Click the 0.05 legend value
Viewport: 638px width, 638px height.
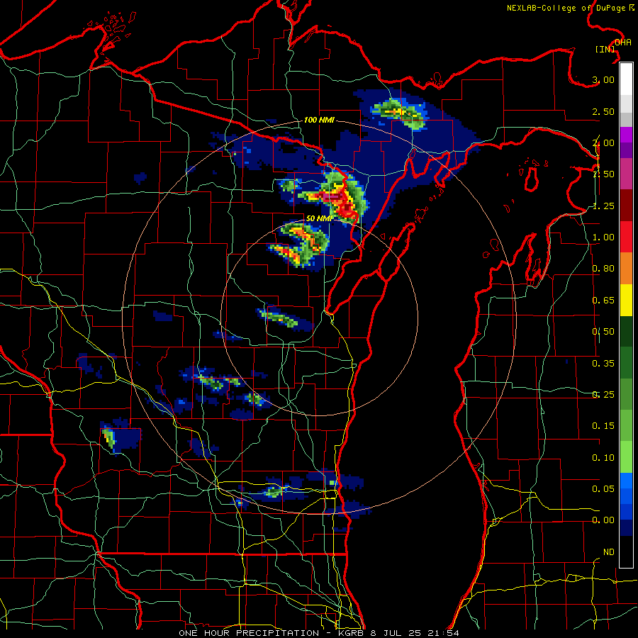603,488
